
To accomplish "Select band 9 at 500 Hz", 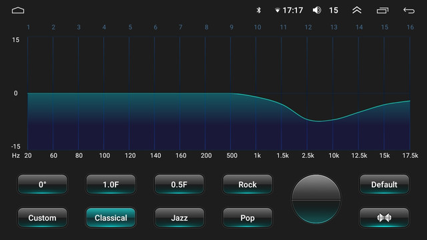I will click(231, 93).
